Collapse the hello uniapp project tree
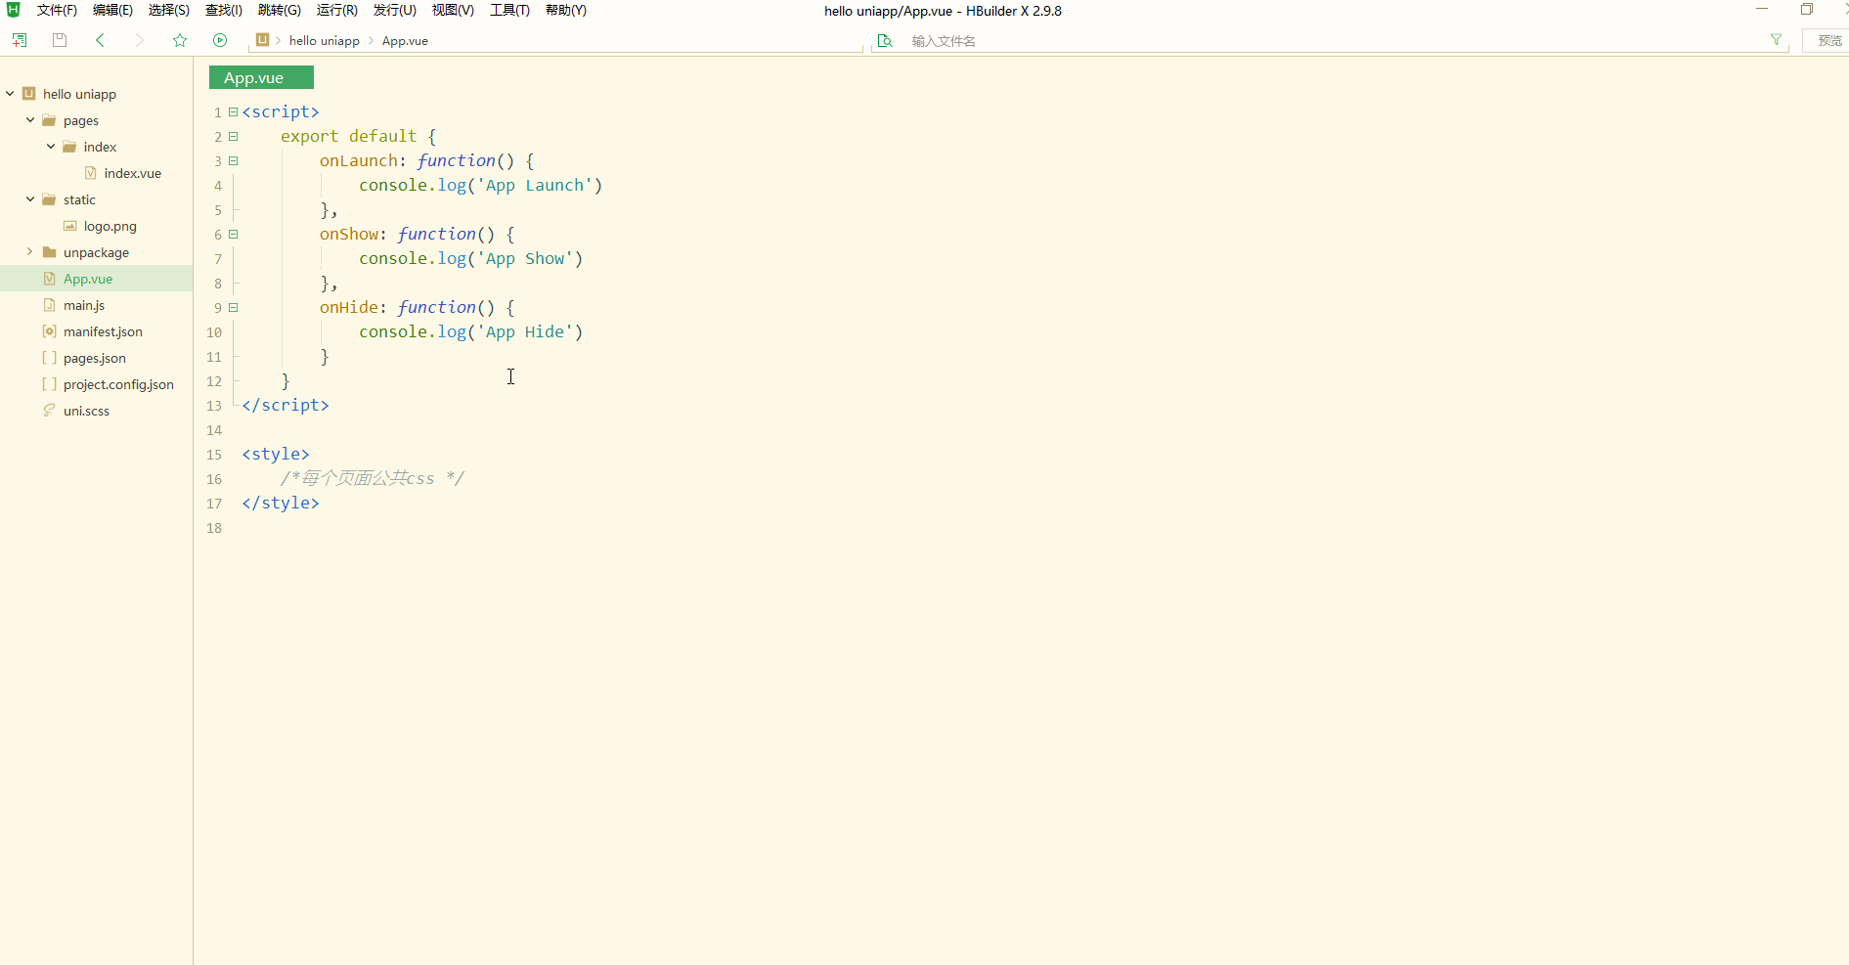The height and width of the screenshot is (965, 1849). [x=10, y=94]
